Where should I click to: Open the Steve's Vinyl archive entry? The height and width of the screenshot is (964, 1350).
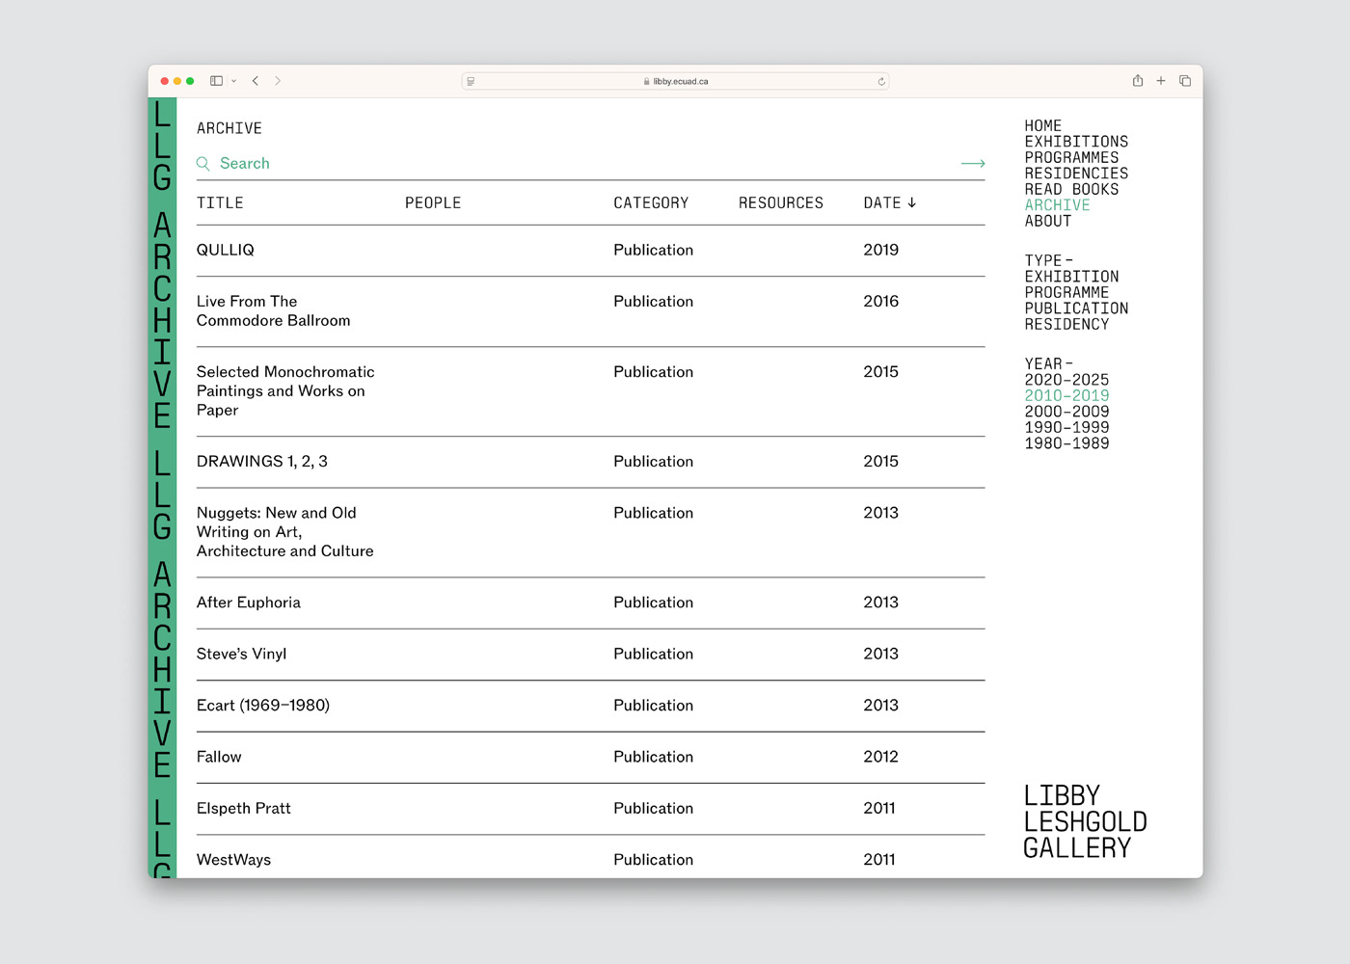[241, 654]
